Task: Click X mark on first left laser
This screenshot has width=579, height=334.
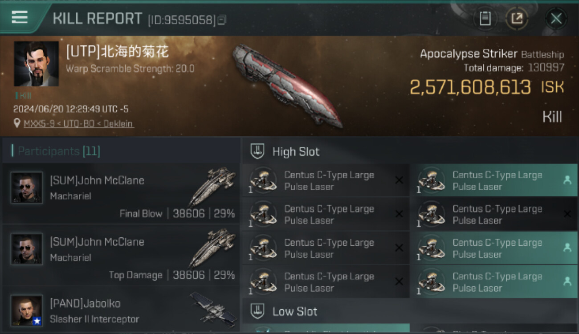Action: (399, 180)
